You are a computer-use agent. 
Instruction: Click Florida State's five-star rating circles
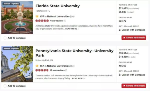tap(42, 21)
